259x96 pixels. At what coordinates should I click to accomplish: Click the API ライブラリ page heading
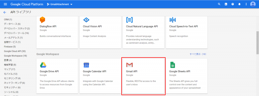pos(21,12)
